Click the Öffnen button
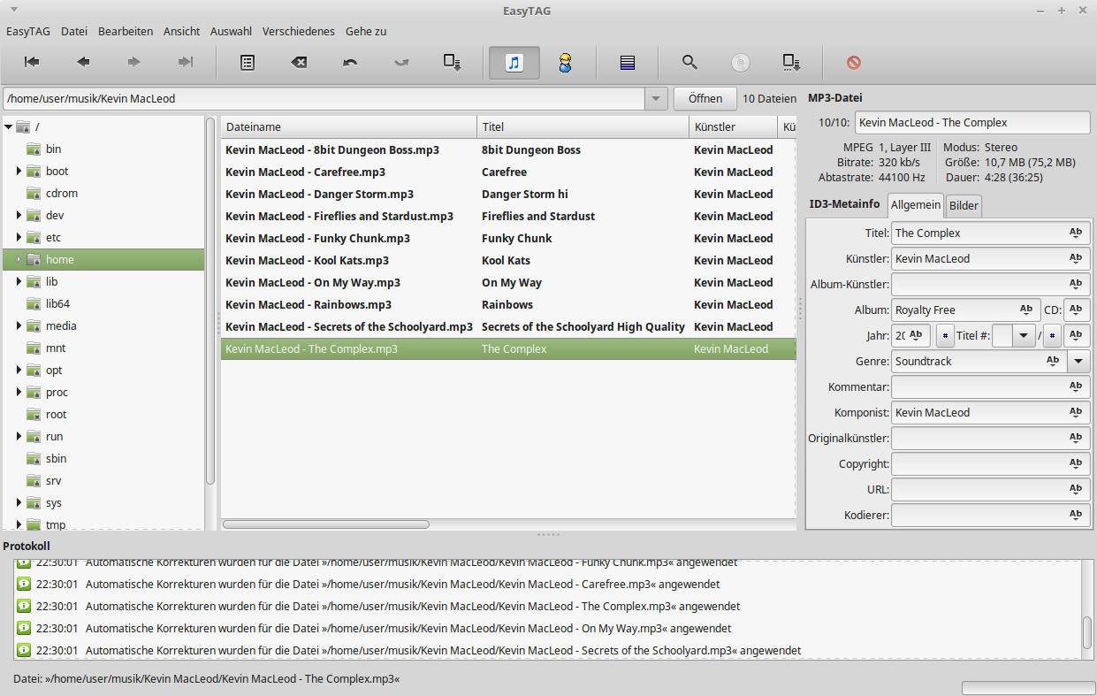1097x696 pixels. tap(705, 99)
